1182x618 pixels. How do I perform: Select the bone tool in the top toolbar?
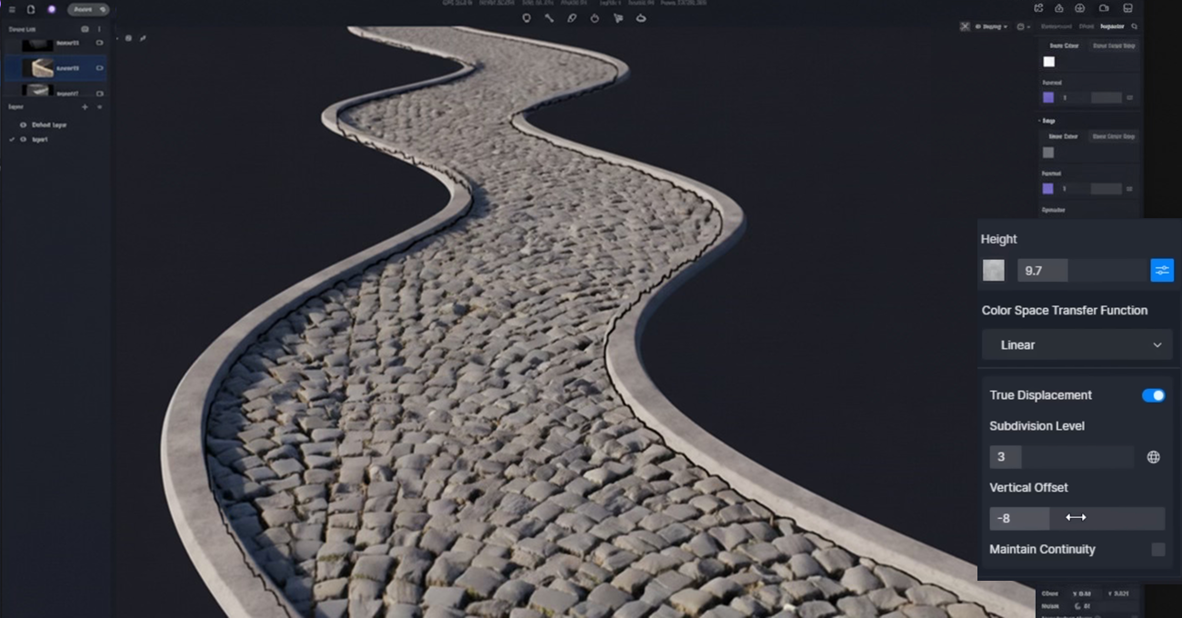tap(550, 17)
